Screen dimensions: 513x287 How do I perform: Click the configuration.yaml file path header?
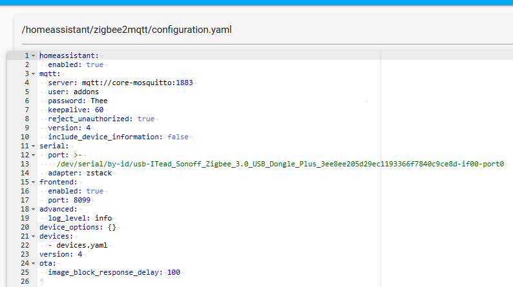pos(127,30)
